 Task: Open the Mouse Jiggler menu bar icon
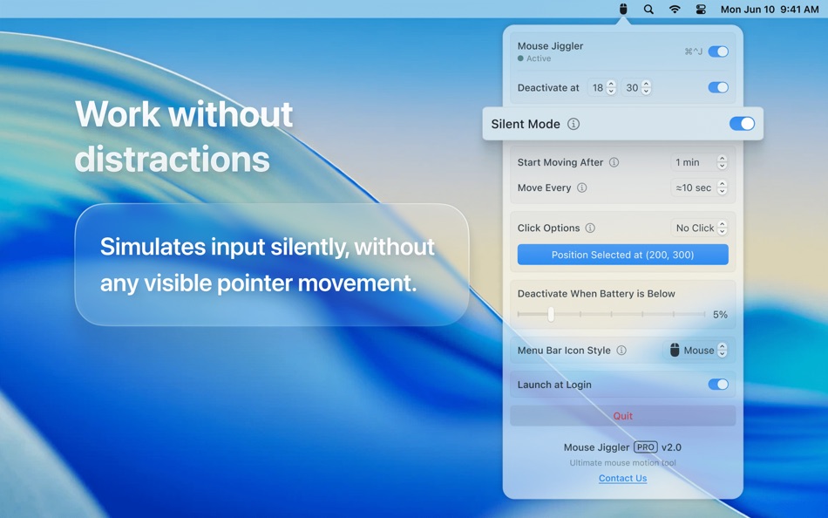coord(623,9)
